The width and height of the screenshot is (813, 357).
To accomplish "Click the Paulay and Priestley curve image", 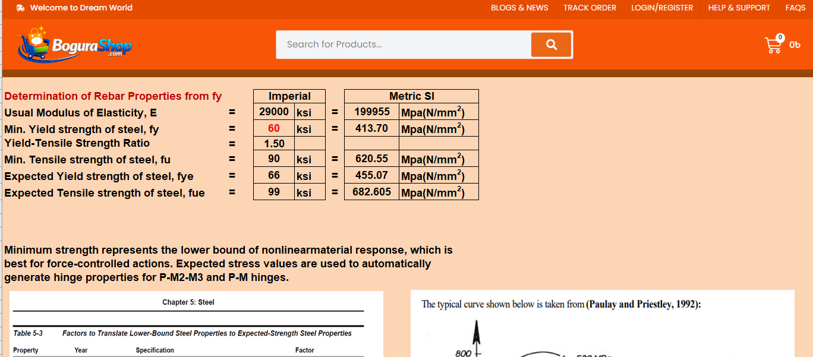I will click(x=603, y=324).
